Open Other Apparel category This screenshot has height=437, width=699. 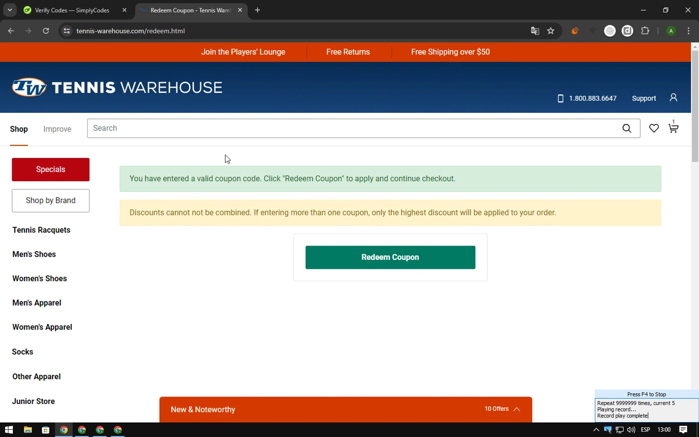(x=36, y=376)
